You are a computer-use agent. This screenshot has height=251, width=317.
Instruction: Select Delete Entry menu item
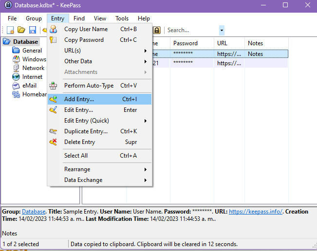[100, 142]
